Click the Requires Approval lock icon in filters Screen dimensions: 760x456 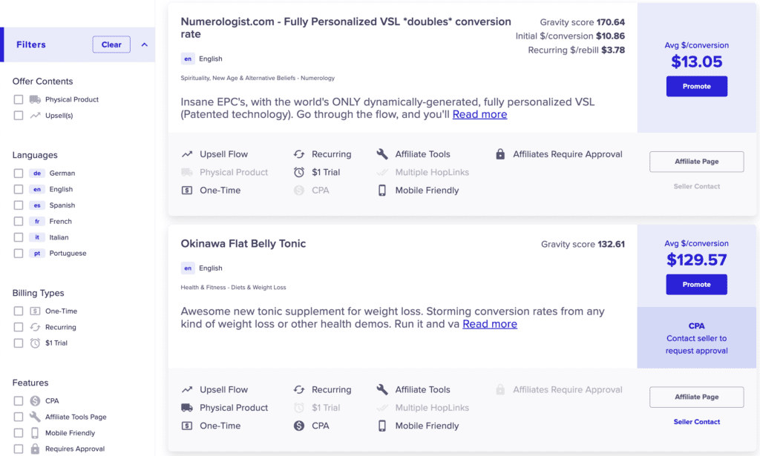(35, 449)
